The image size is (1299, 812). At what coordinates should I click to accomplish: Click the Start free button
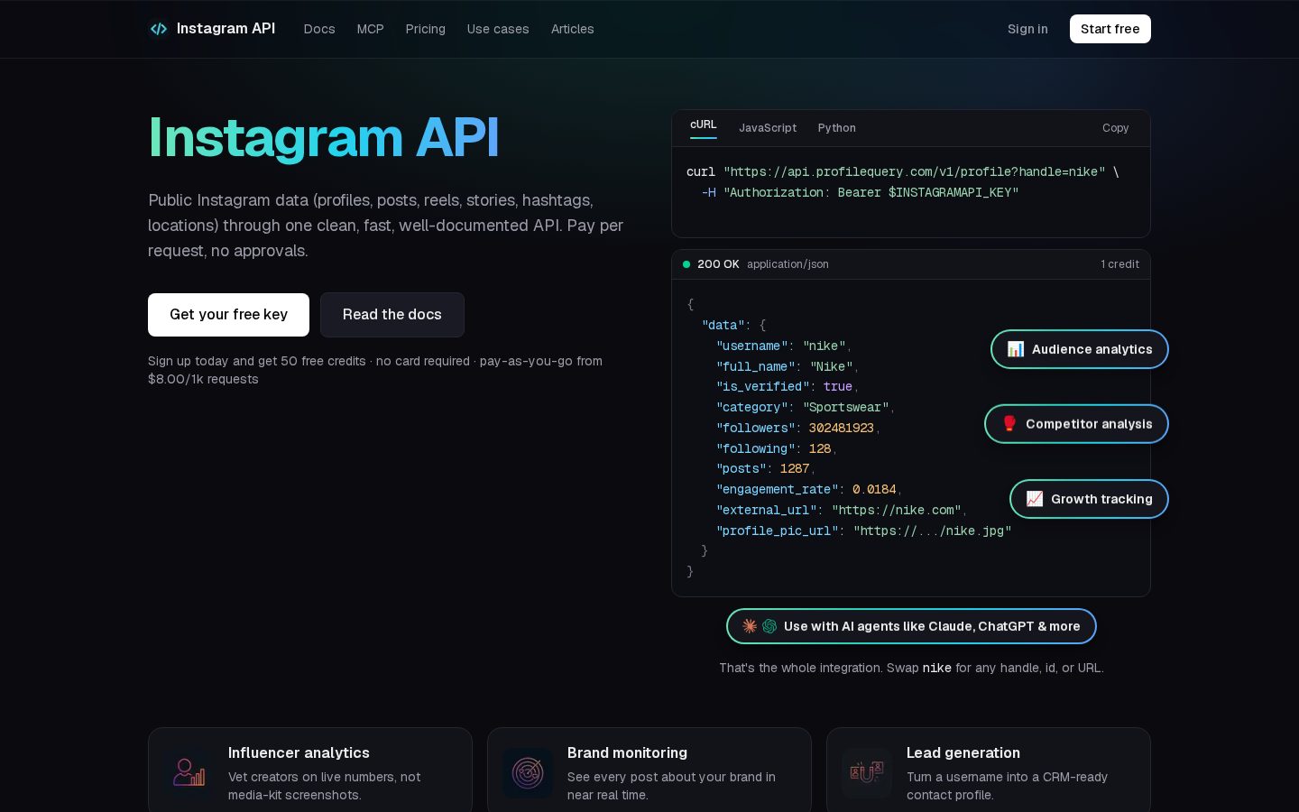1110,29
